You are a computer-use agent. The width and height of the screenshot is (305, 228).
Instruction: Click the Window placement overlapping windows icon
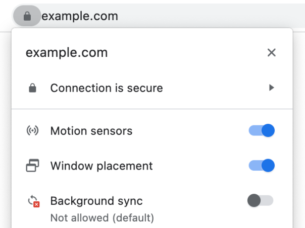32,166
